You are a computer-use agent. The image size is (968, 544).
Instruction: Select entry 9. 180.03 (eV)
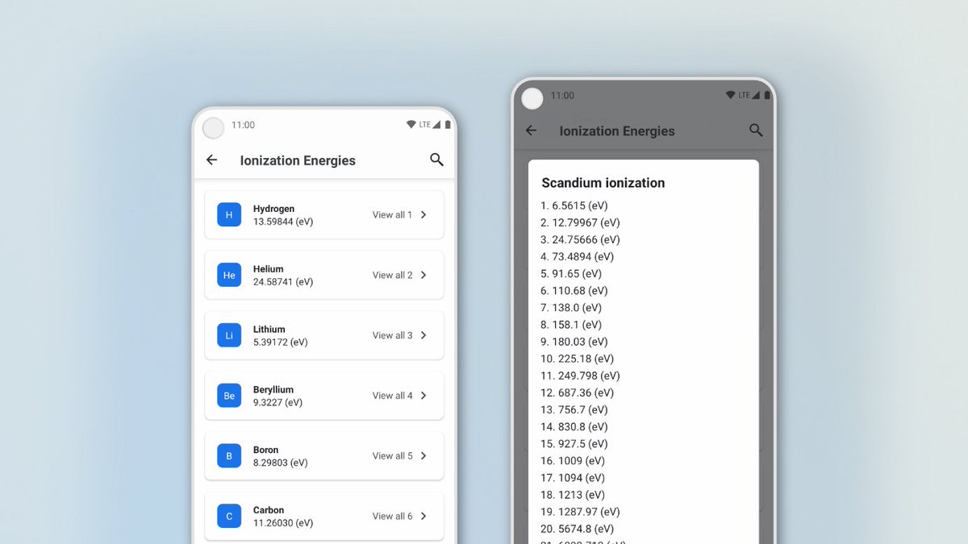point(574,341)
